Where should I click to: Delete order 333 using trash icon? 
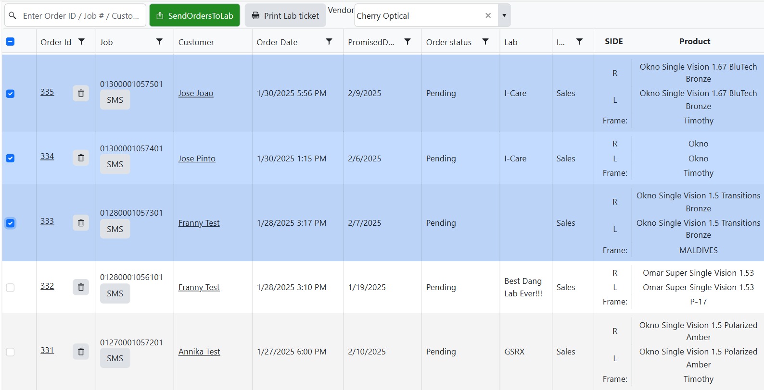[81, 222]
